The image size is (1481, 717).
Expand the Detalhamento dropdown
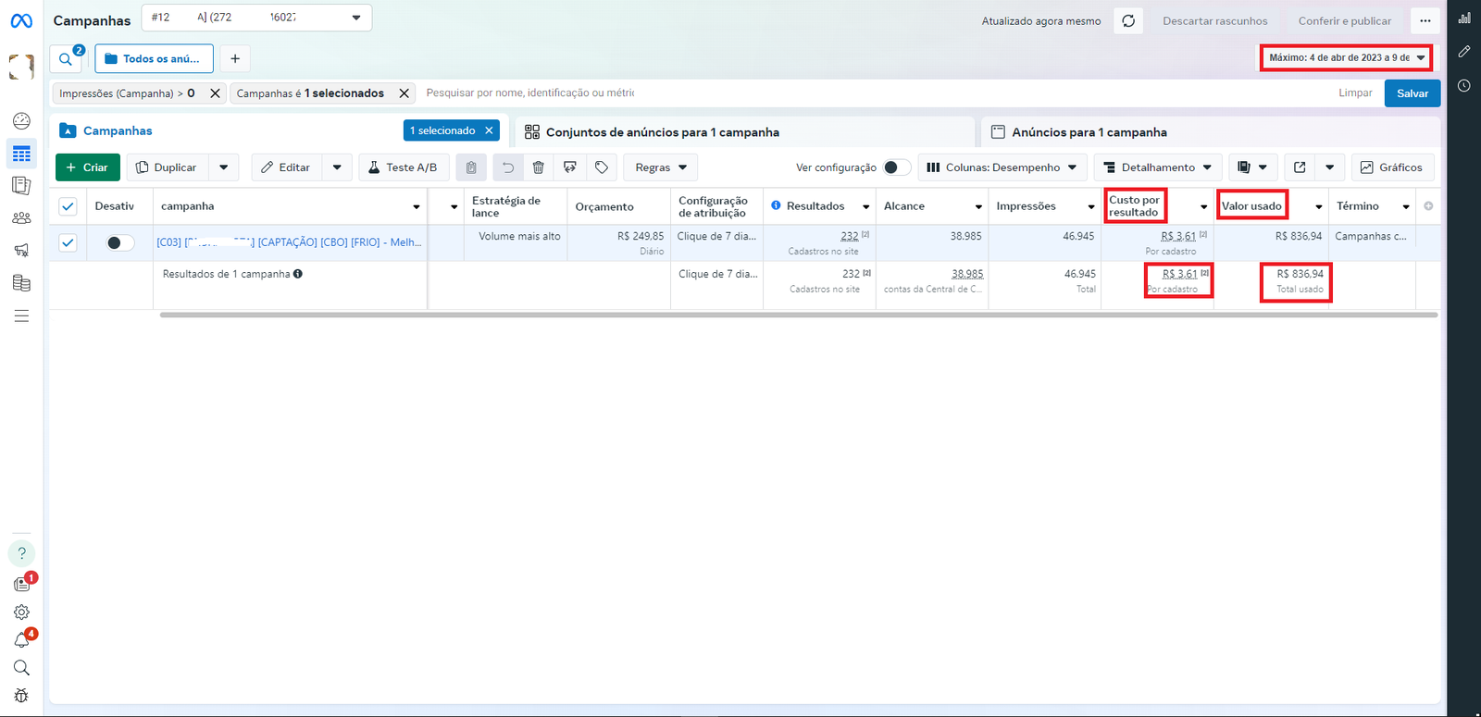click(x=1157, y=167)
